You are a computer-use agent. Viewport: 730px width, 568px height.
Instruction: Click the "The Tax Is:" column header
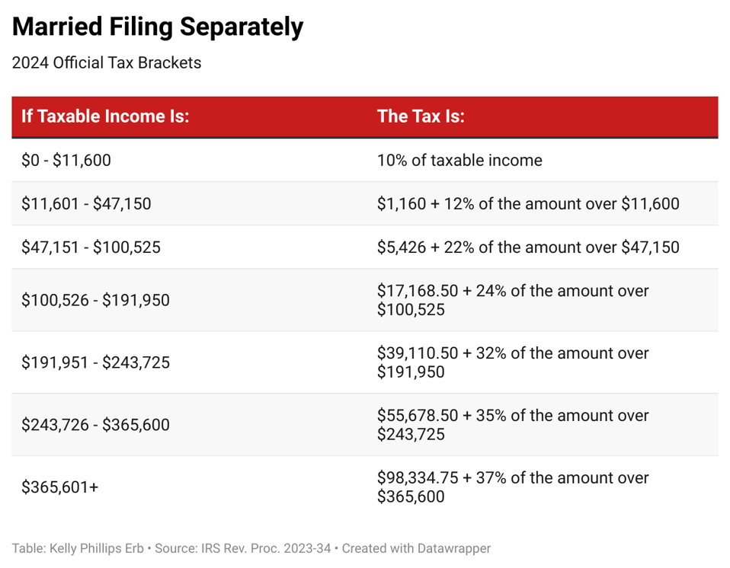[421, 116]
